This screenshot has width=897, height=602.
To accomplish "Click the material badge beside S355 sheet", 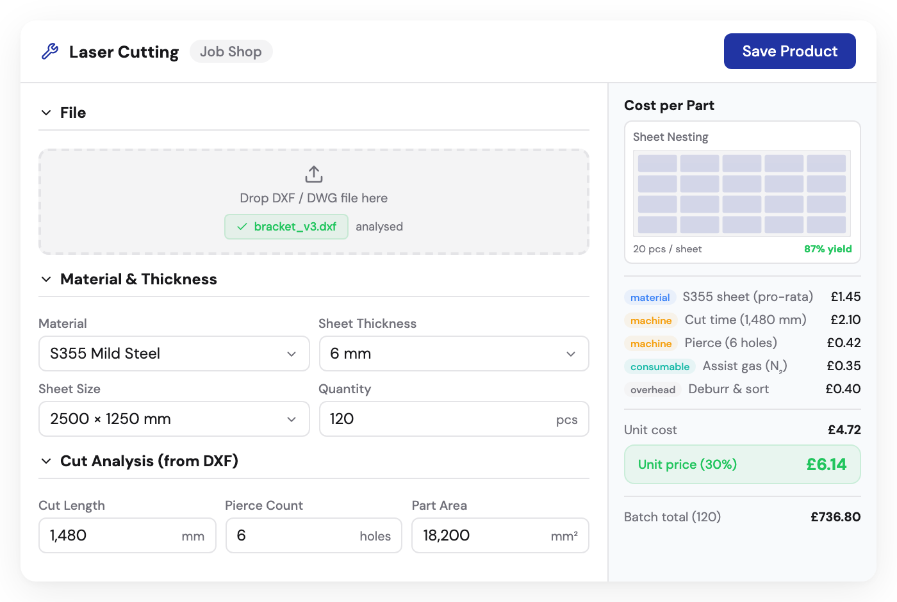I will [650, 297].
